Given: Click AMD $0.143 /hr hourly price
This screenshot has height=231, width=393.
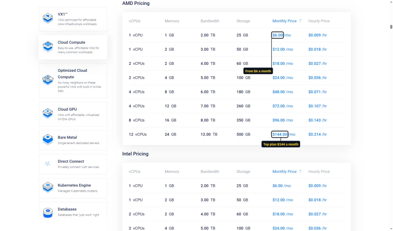Looking at the screenshot, I should 317,120.
